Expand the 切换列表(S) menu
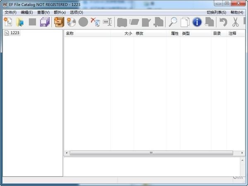The height and width of the screenshot is (186, 248). [x=216, y=12]
